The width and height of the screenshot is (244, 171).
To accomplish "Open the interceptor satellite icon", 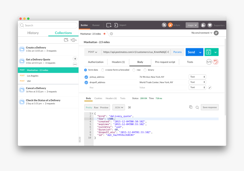I will tap(164, 25).
